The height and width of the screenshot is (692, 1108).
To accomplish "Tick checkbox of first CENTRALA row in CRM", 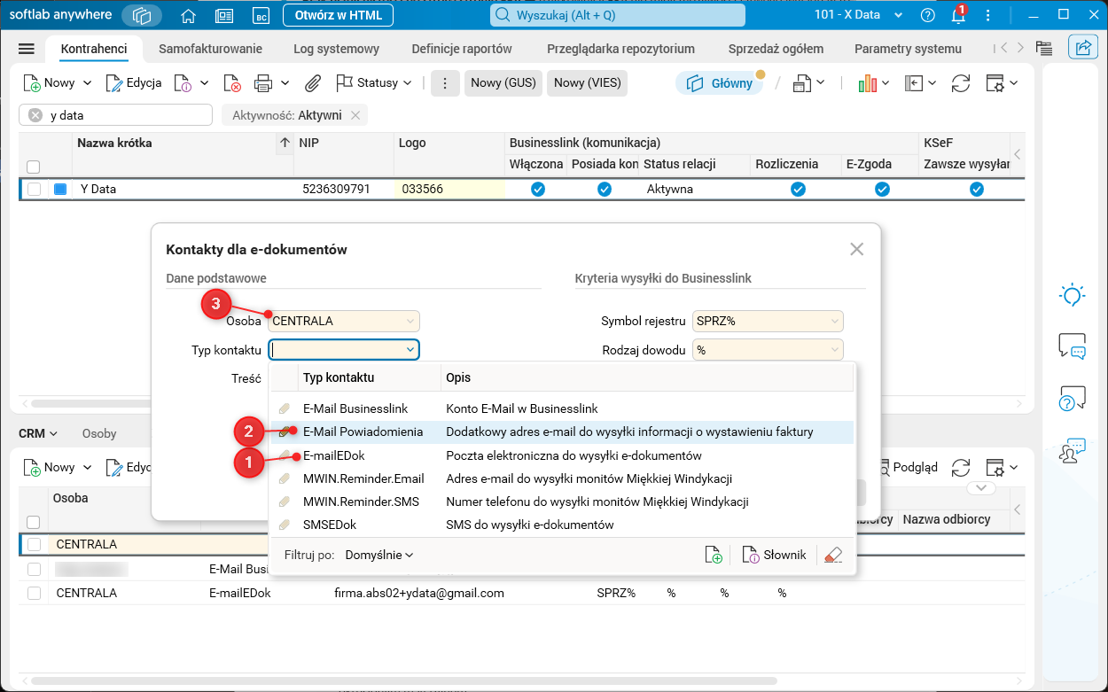I will pyautogui.click(x=34, y=544).
